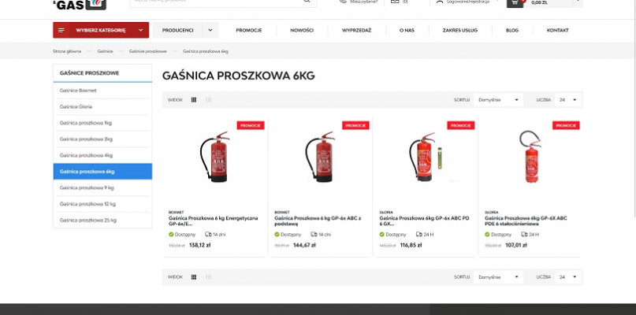636x315 pixels.
Task: Click the hamburger icon in Wybierz kategorię
Action: [61, 31]
